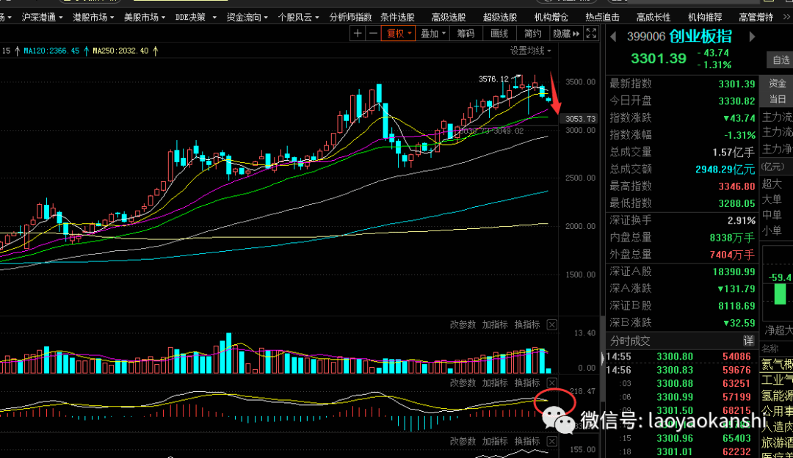The height and width of the screenshot is (458, 793).
Task: Close the MACD indicator panel
Action: [552, 383]
